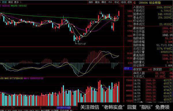Open the F10 company info page
Screen dimensions: 173x111
[110, 2]
